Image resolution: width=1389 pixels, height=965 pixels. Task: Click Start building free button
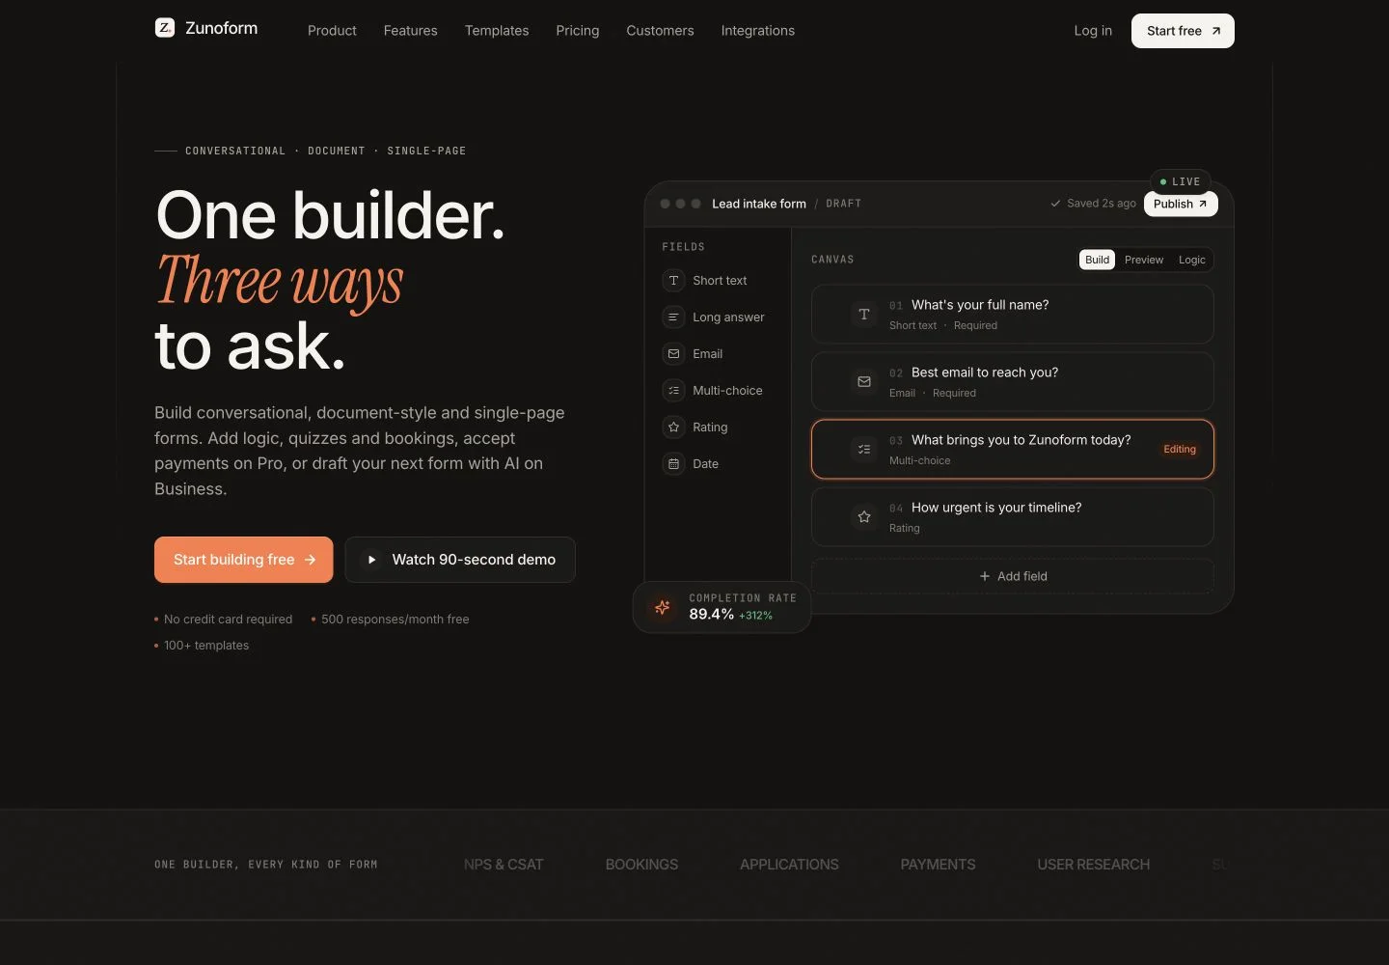tap(244, 560)
